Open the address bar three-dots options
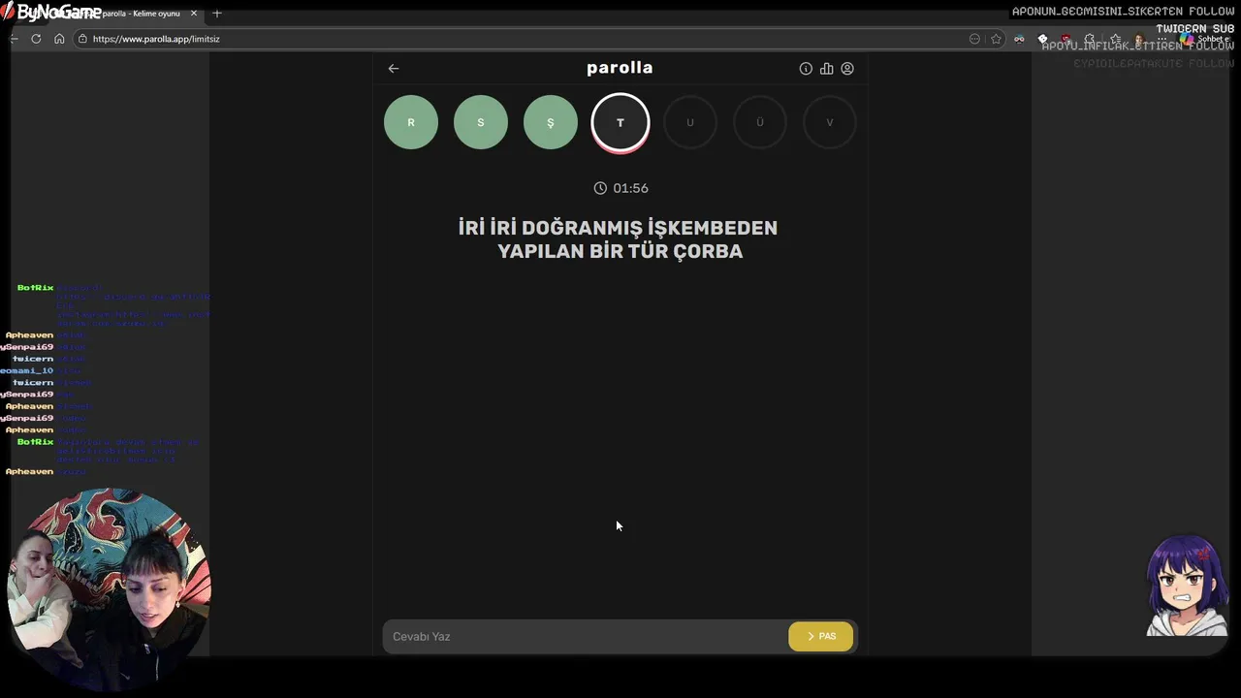 (x=974, y=39)
